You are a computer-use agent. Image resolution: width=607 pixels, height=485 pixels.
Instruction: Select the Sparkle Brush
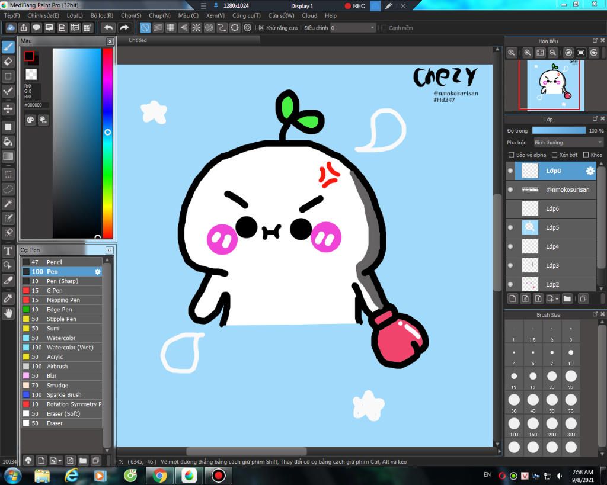click(62, 395)
